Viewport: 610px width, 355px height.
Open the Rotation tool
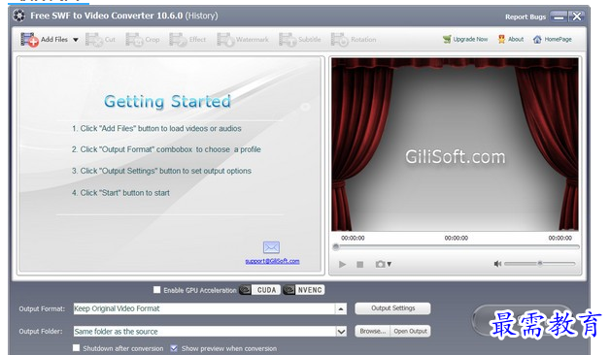pos(354,39)
